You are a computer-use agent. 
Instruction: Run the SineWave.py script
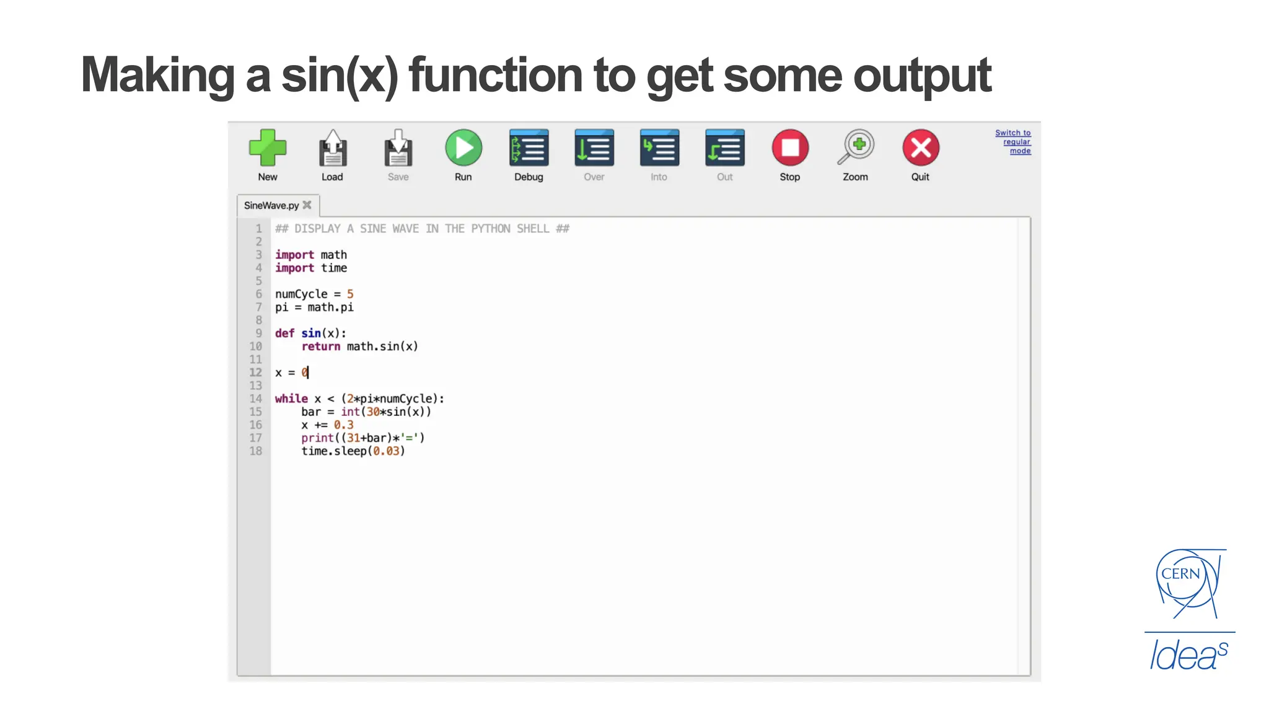[x=463, y=148]
